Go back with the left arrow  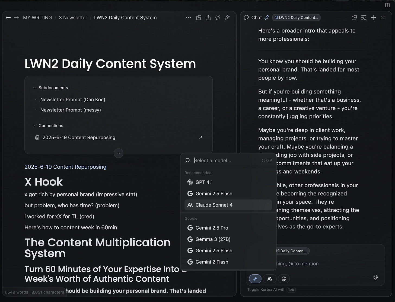[x=8, y=18]
